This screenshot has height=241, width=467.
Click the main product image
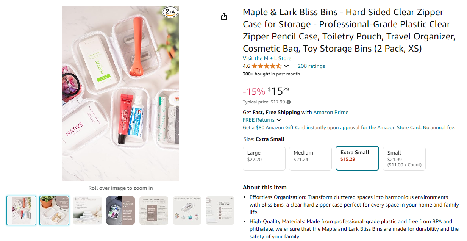click(x=120, y=93)
